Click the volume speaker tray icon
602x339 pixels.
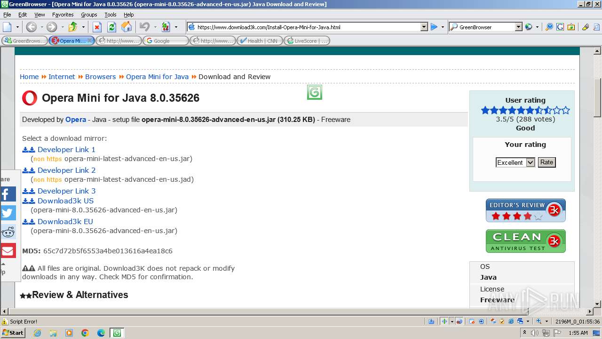[535, 333]
